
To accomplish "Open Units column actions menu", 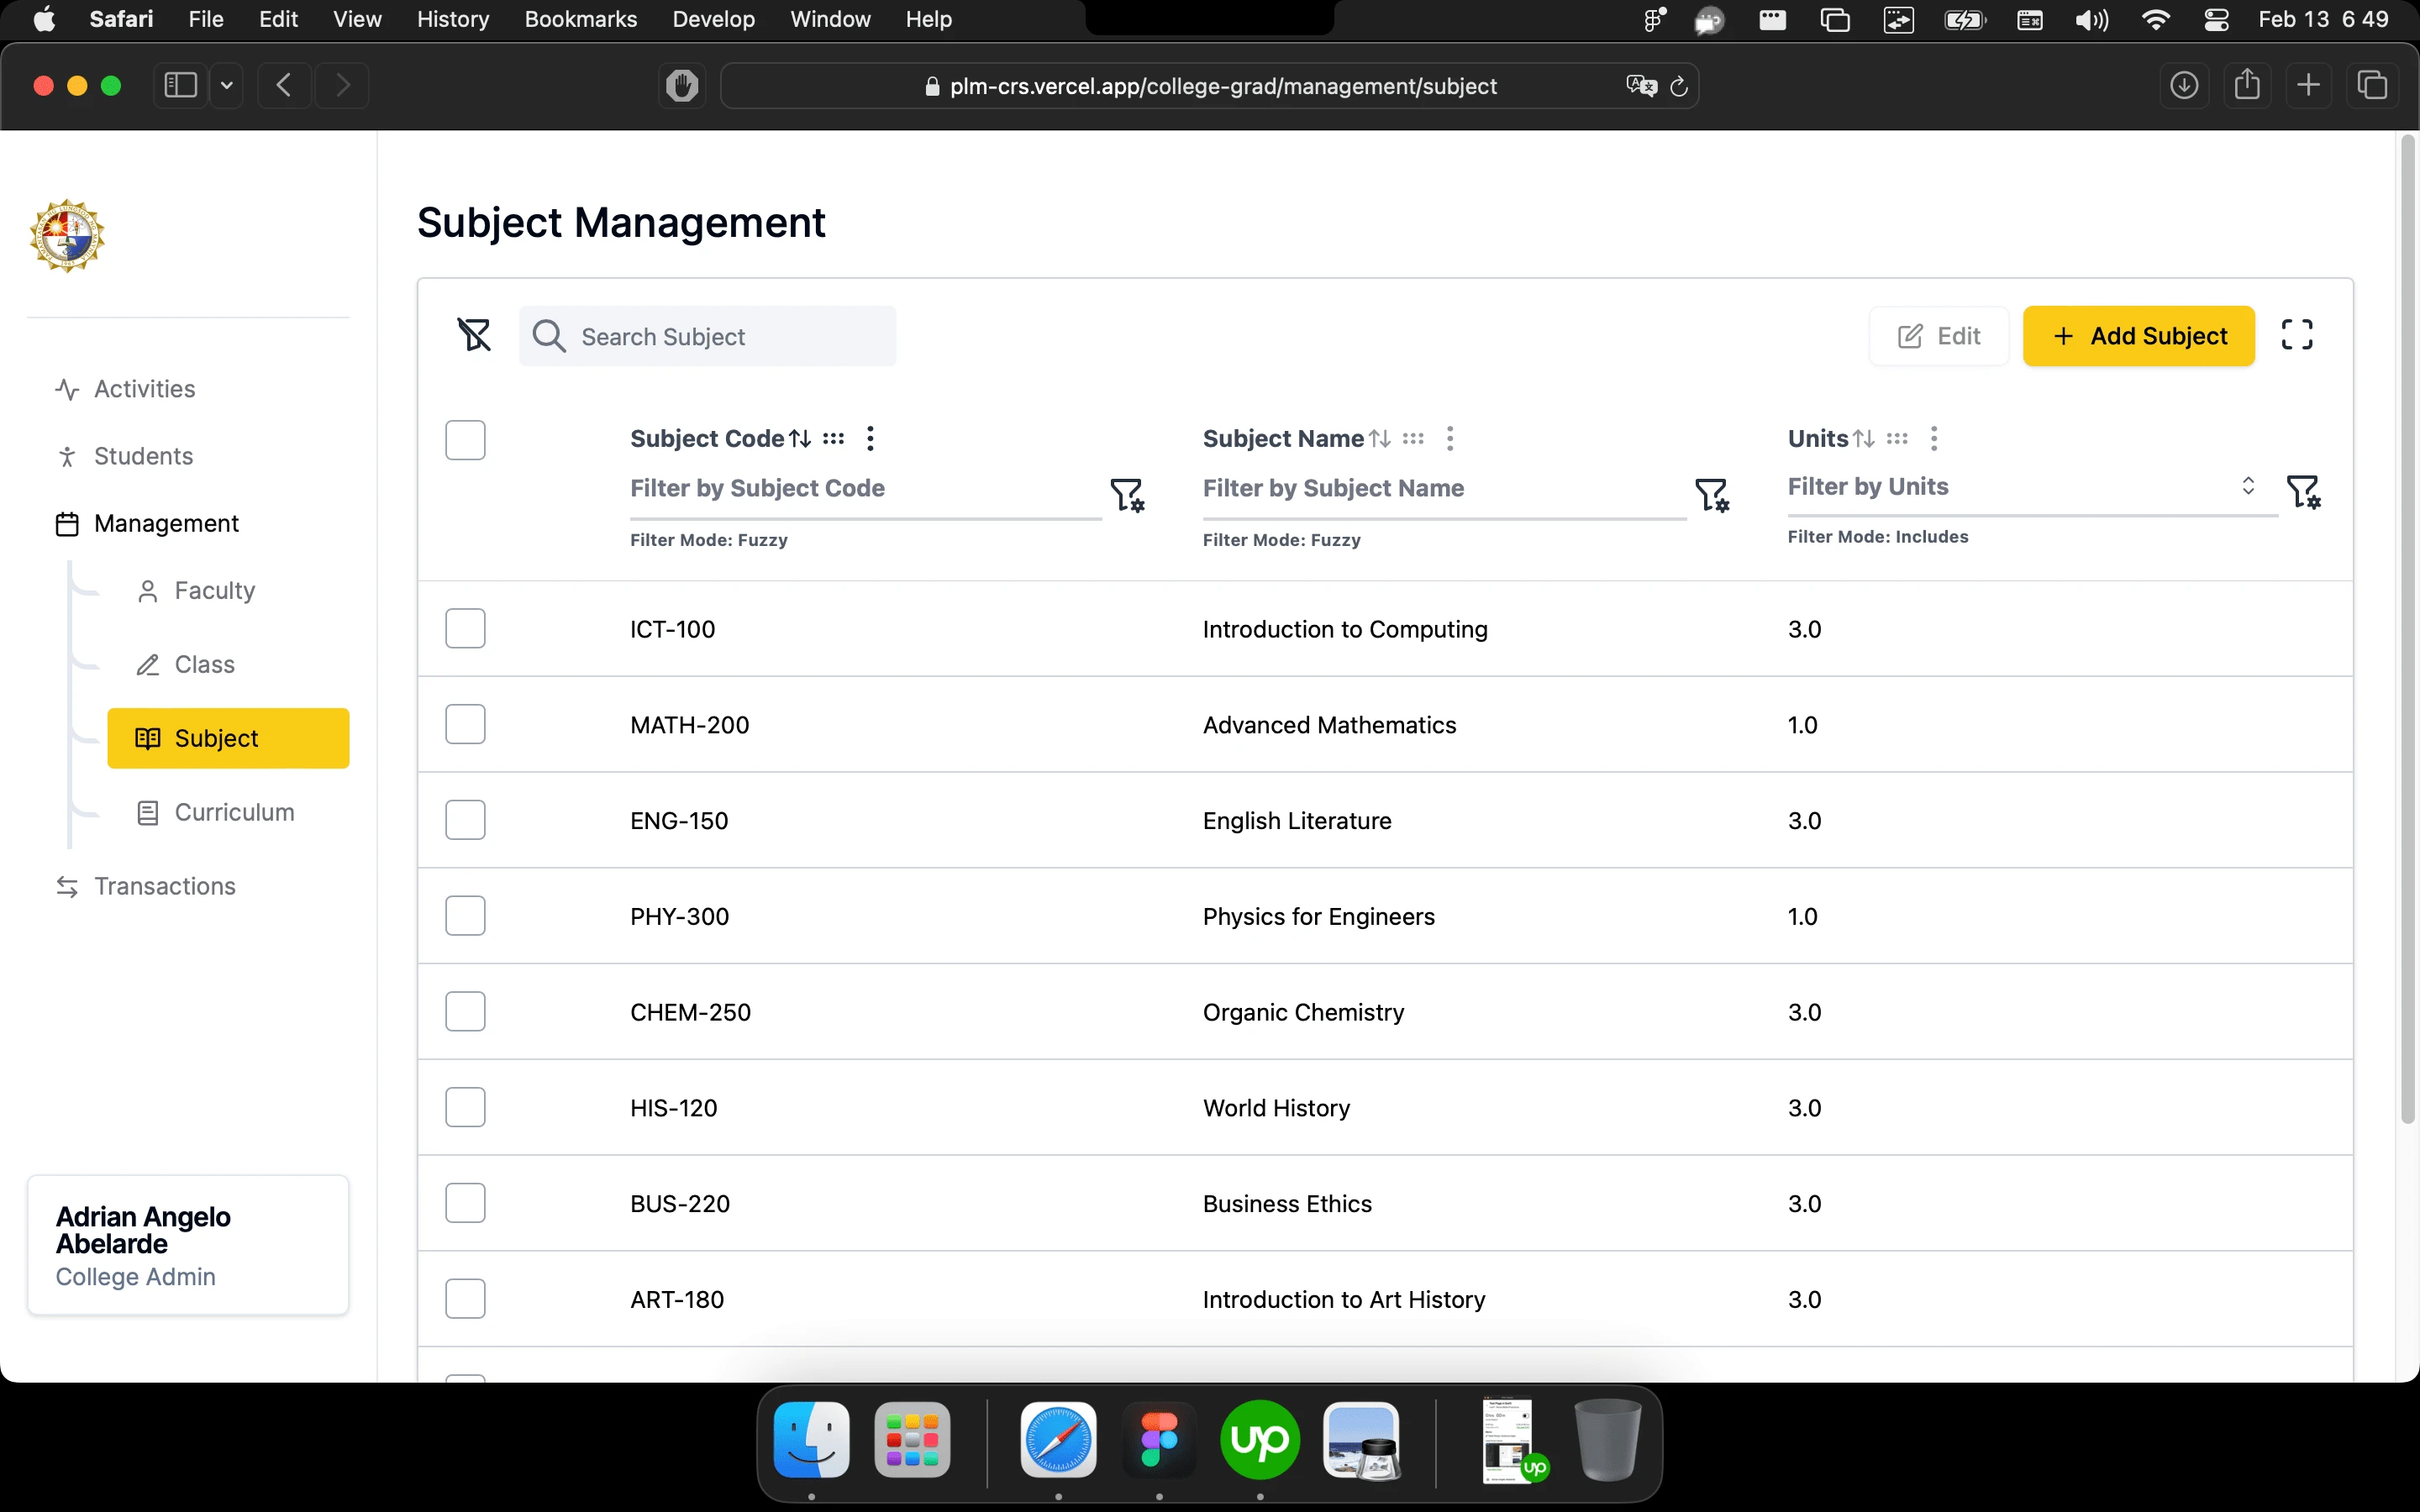I will coord(1934,438).
